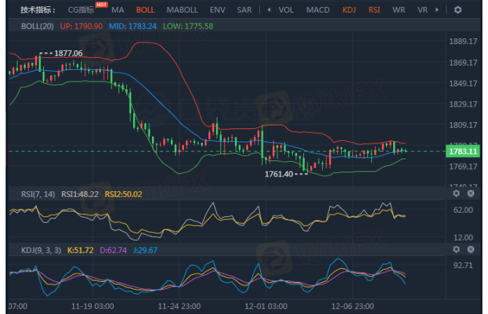This screenshot has width=488, height=314.
Task: Close the KDJ indicator panel
Action: [x=471, y=249]
